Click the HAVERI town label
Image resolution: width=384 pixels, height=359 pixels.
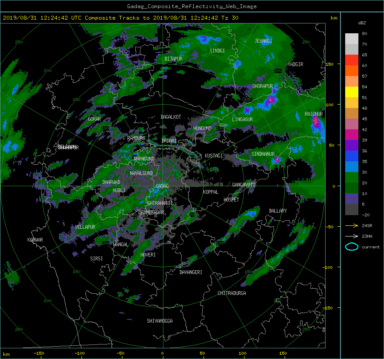point(148,255)
